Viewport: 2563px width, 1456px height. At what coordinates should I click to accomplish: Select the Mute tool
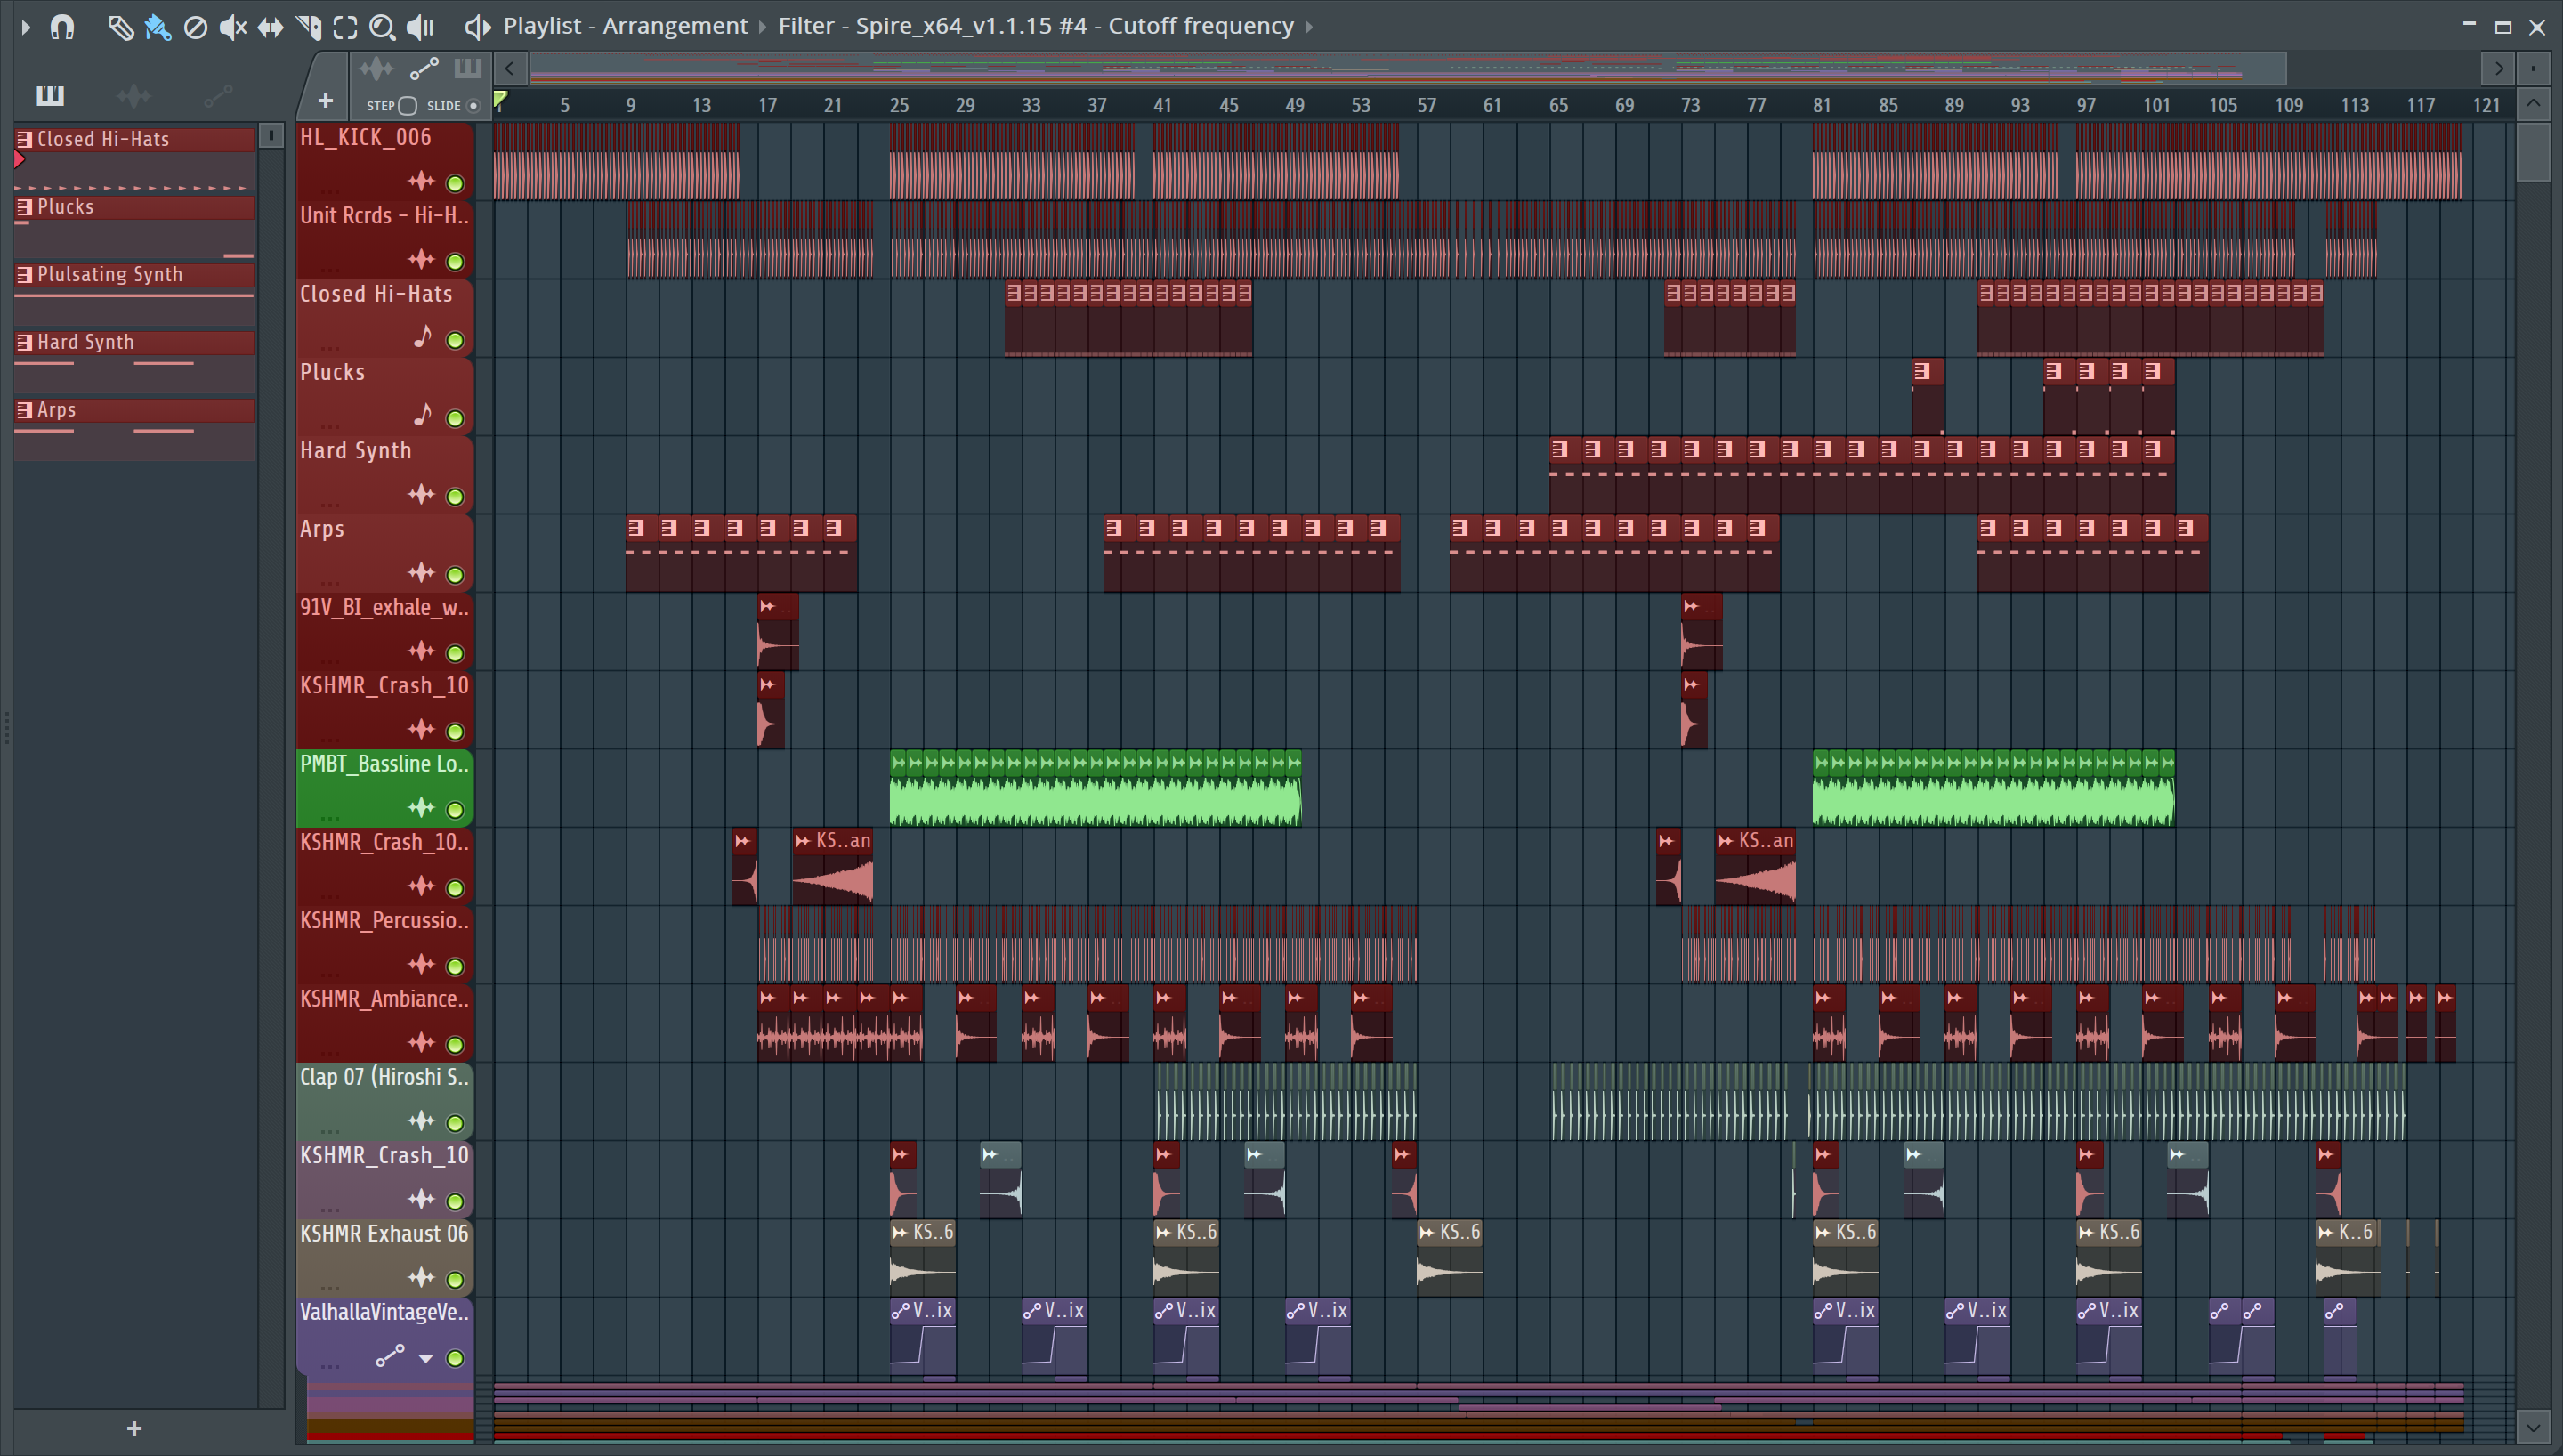pos(233,27)
